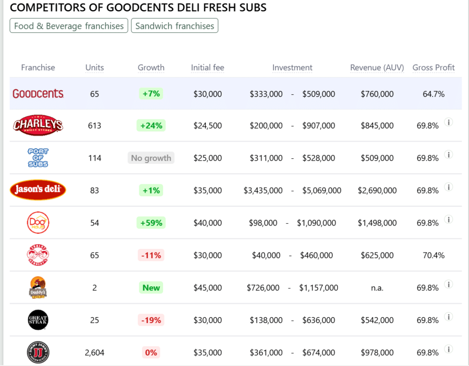This screenshot has height=366, width=469.
Task: Open the Jimmy John's logo
Action: pos(38,352)
